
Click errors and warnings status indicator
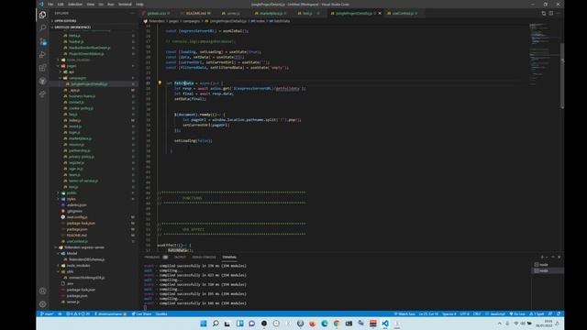pyautogui.click(x=78, y=313)
